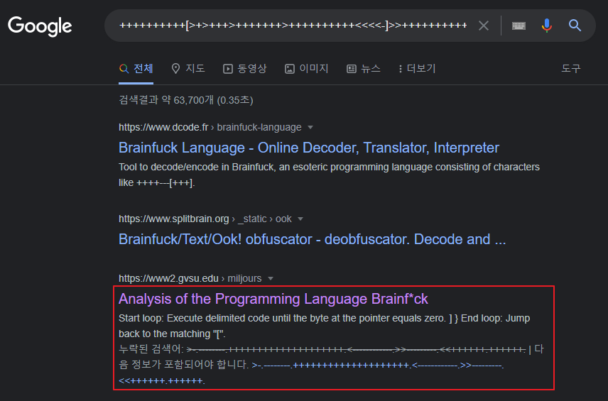The height and width of the screenshot is (401, 608).
Task: Expand splitbrain.org result options arrow
Action: click(300, 219)
